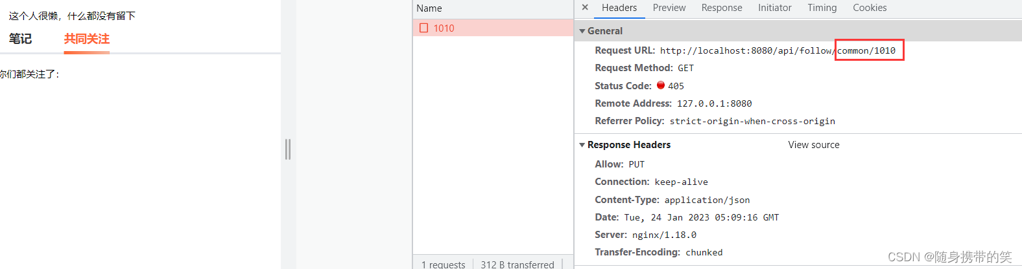Close the request details panel

585,8
